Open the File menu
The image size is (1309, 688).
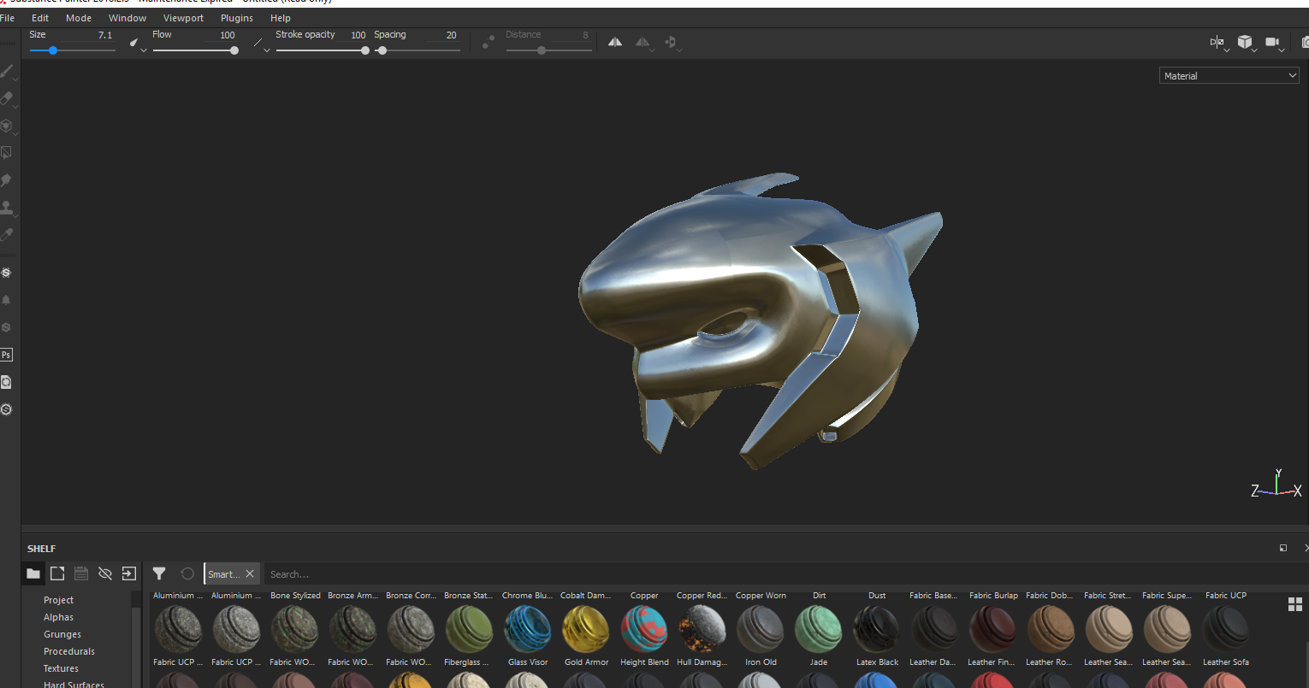[x=8, y=18]
